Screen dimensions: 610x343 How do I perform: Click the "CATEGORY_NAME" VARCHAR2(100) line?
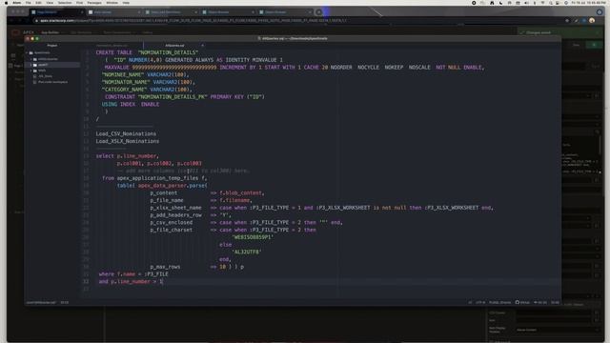[x=147, y=90]
